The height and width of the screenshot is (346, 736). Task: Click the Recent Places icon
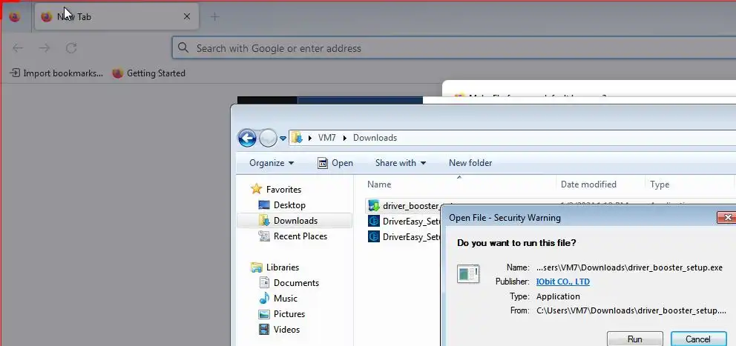[x=264, y=236]
